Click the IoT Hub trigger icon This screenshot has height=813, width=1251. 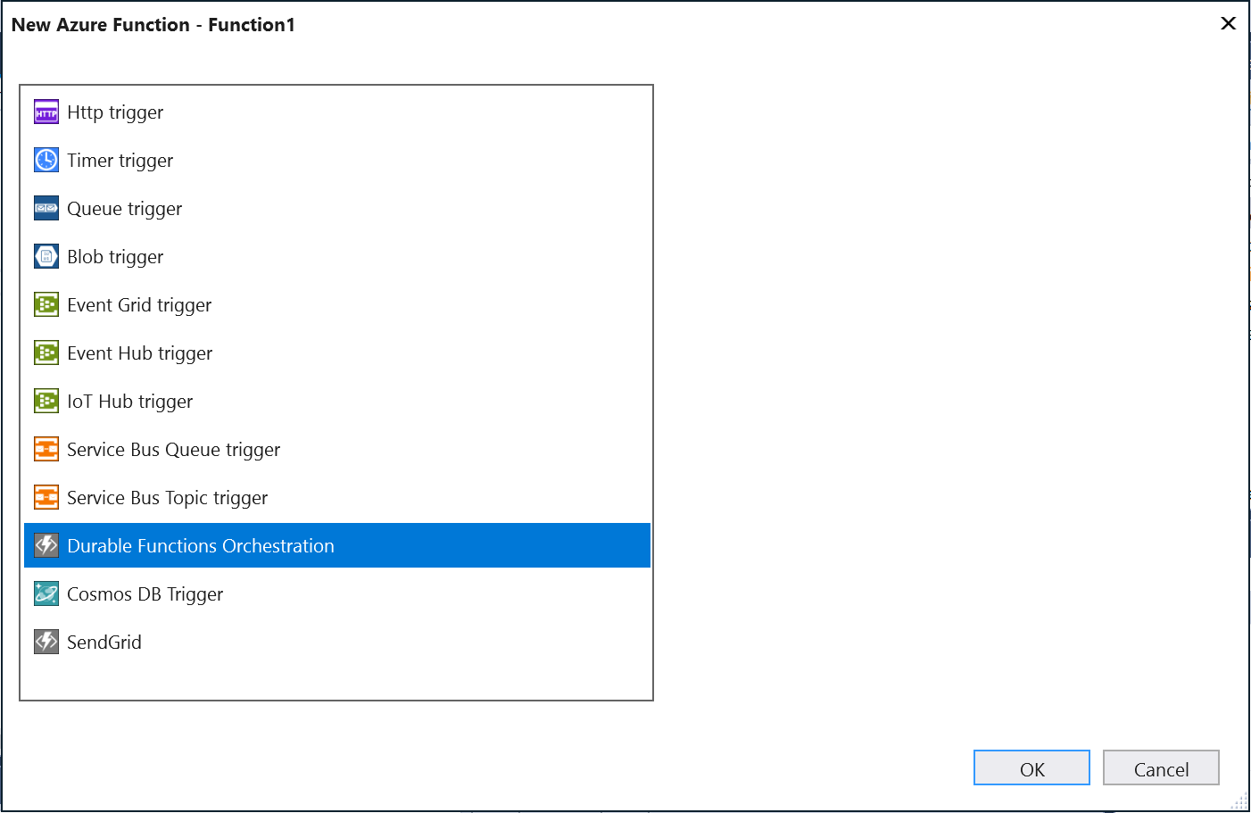(x=46, y=402)
